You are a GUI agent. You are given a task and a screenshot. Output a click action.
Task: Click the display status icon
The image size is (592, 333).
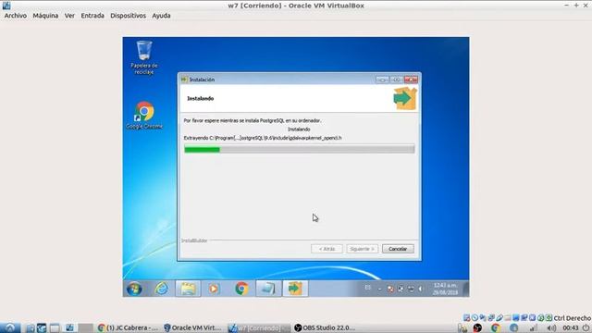[516, 318]
